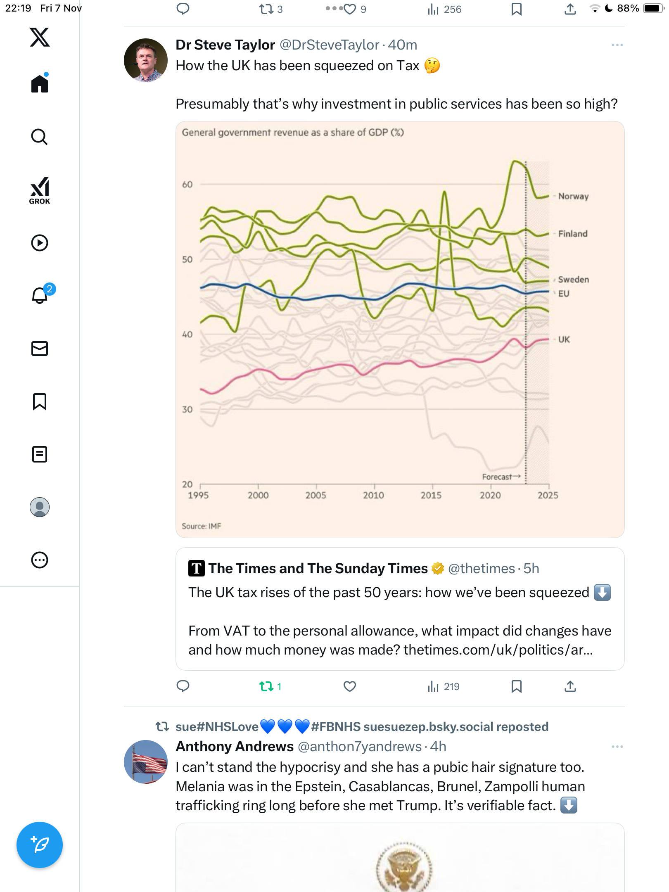Bookmark Dr Steve Taylor's post

[x=516, y=686]
